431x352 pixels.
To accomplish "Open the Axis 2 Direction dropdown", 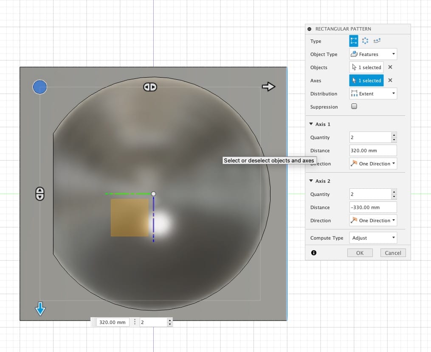I will (373, 221).
